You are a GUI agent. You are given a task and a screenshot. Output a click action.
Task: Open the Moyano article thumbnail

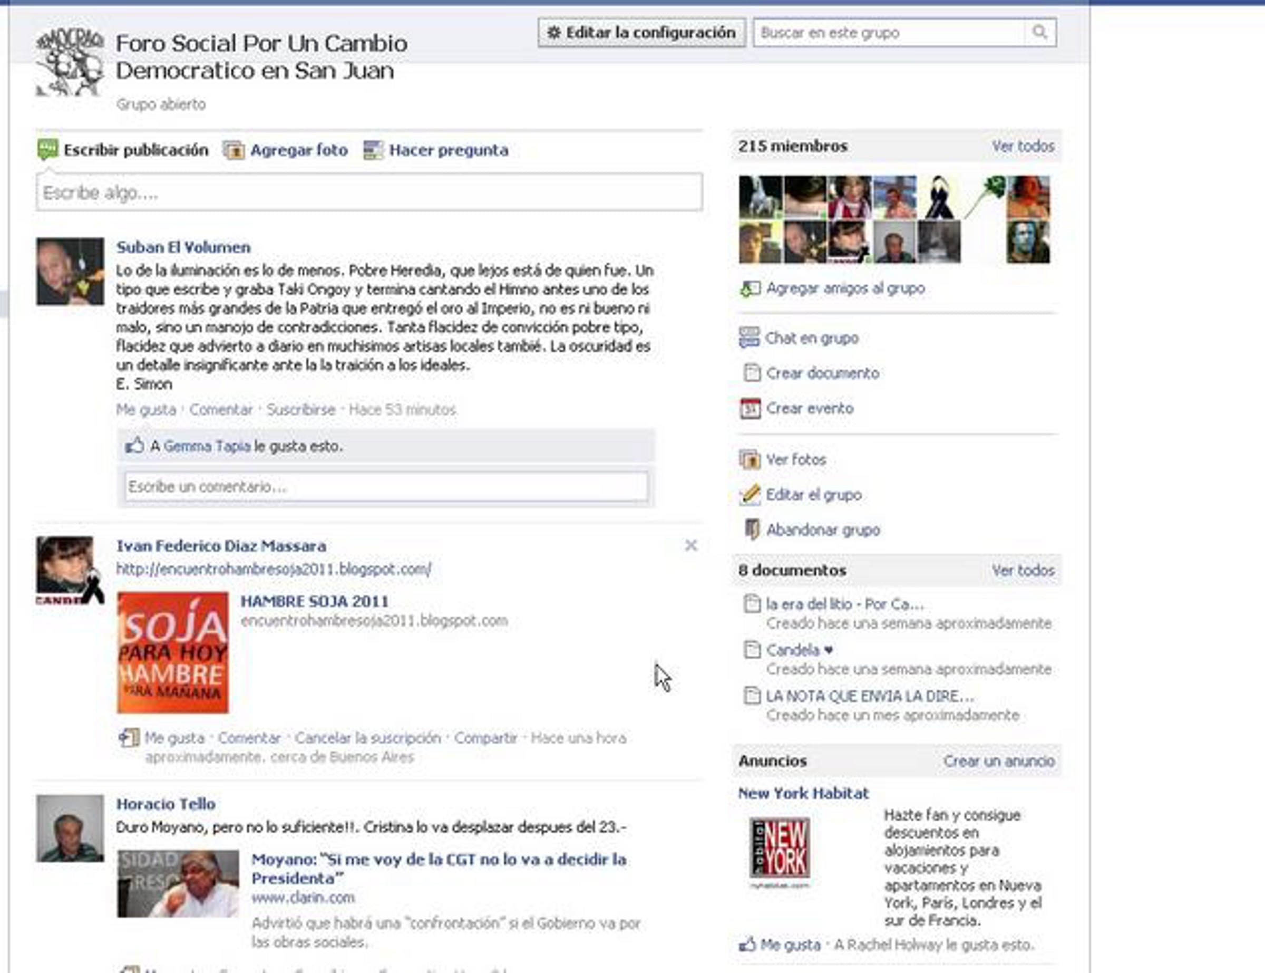[x=178, y=883]
